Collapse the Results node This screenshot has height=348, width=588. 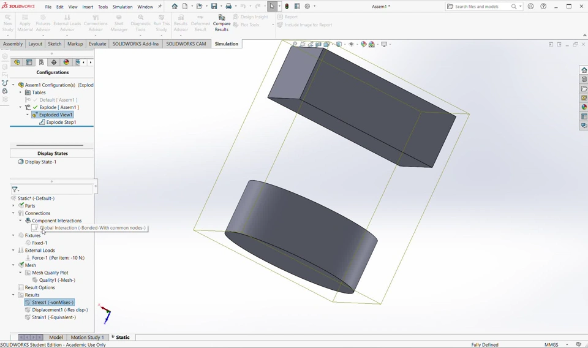coord(13,295)
